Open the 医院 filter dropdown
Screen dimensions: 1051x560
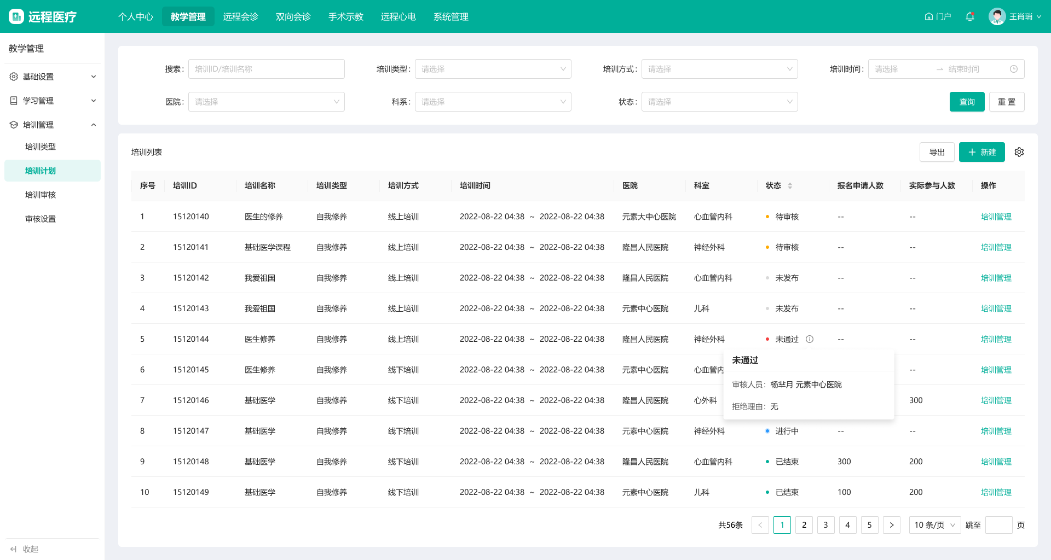coord(266,102)
